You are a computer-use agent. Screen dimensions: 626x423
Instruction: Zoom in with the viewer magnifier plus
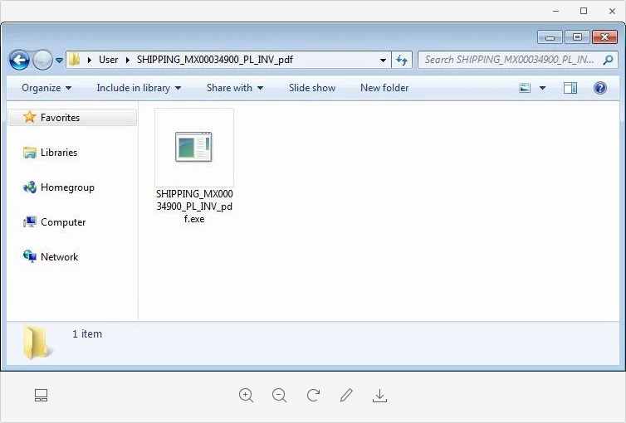pos(246,396)
